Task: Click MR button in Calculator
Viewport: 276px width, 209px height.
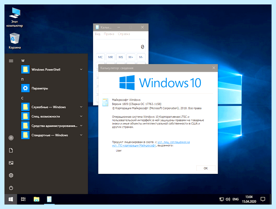Action: coord(110,57)
